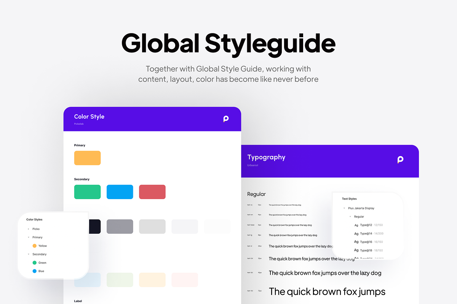Click the Ag icon beside Type@18

(356, 250)
